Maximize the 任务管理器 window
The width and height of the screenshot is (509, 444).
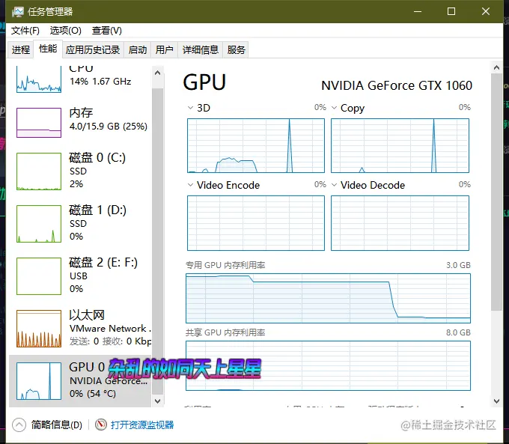point(451,11)
